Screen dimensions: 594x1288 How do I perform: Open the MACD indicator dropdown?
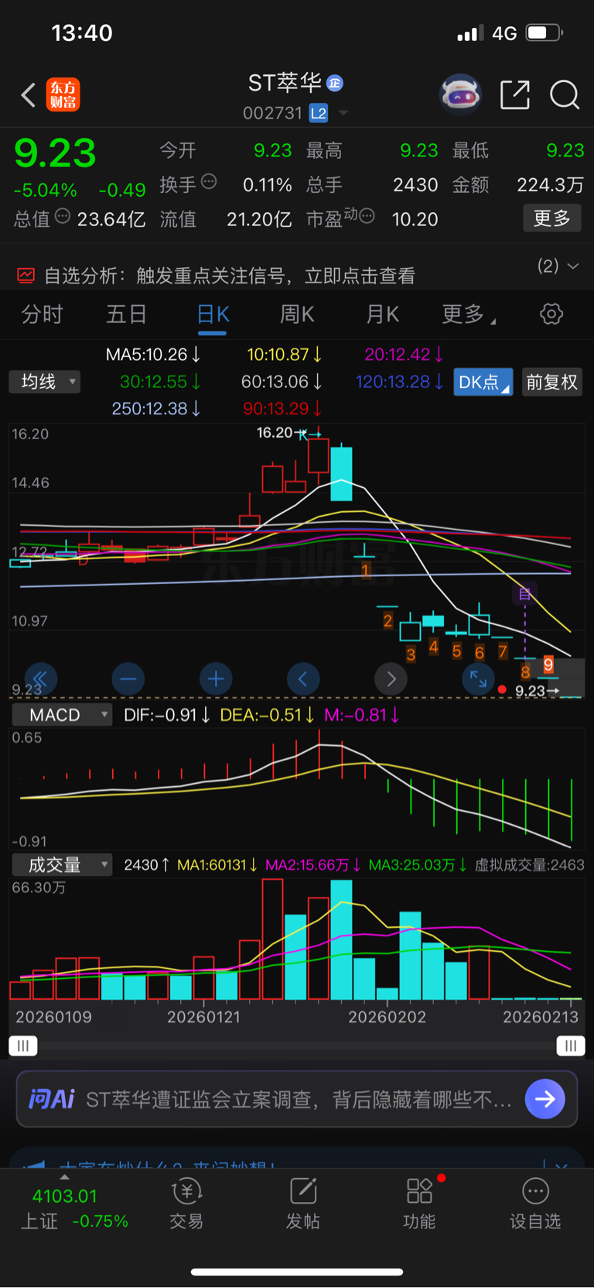click(x=62, y=715)
